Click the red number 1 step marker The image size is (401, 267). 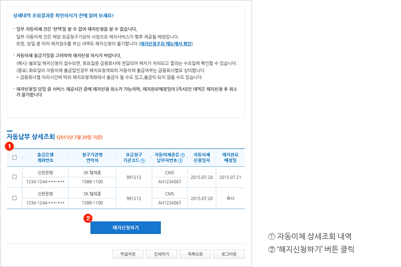coord(8,146)
